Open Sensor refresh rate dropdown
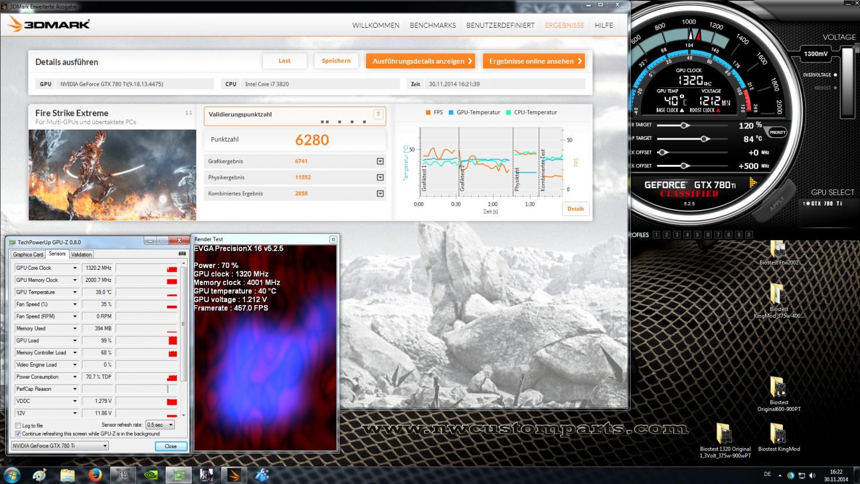 click(160, 425)
